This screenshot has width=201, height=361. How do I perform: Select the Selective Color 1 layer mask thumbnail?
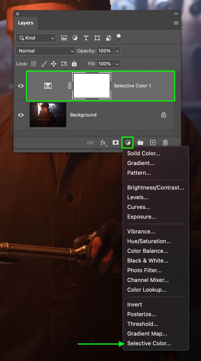(x=92, y=86)
